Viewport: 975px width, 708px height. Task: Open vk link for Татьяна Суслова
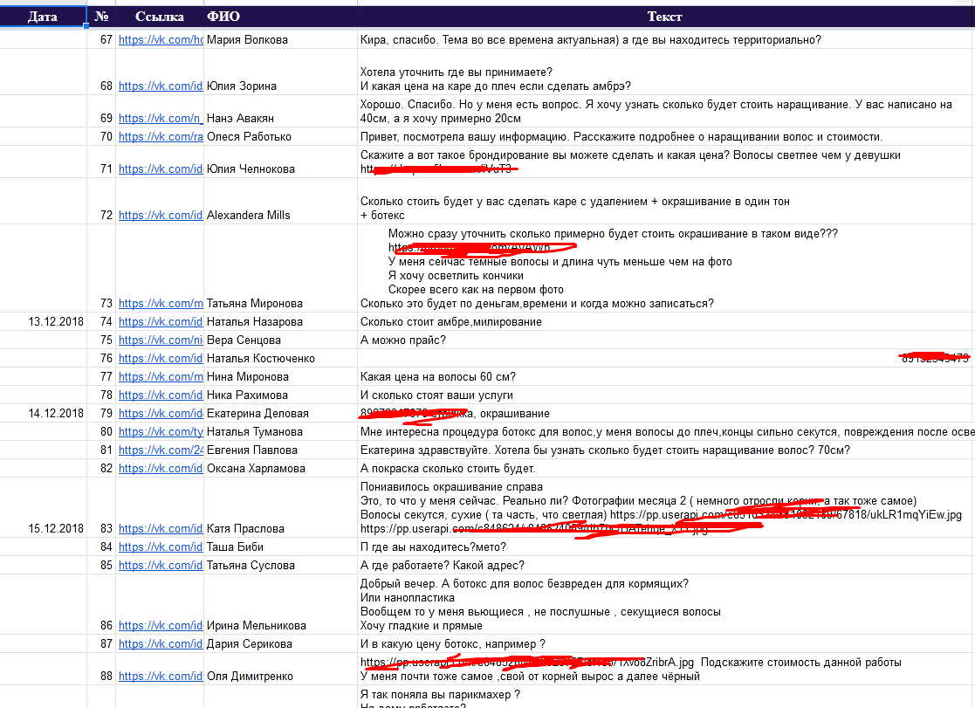click(161, 566)
